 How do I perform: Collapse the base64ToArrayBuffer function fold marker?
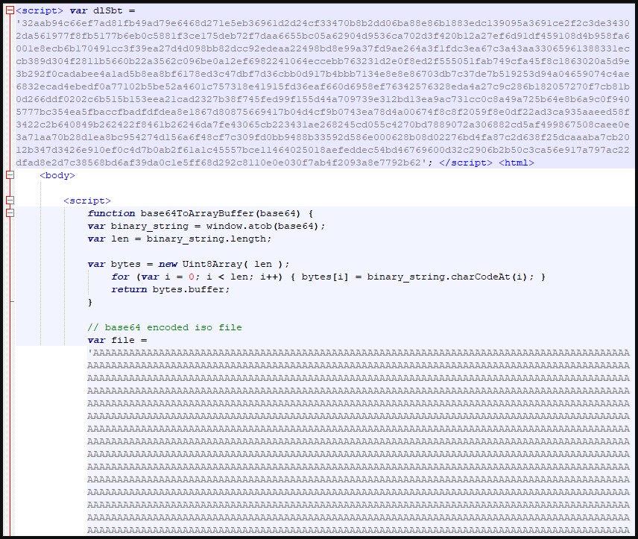[10, 213]
